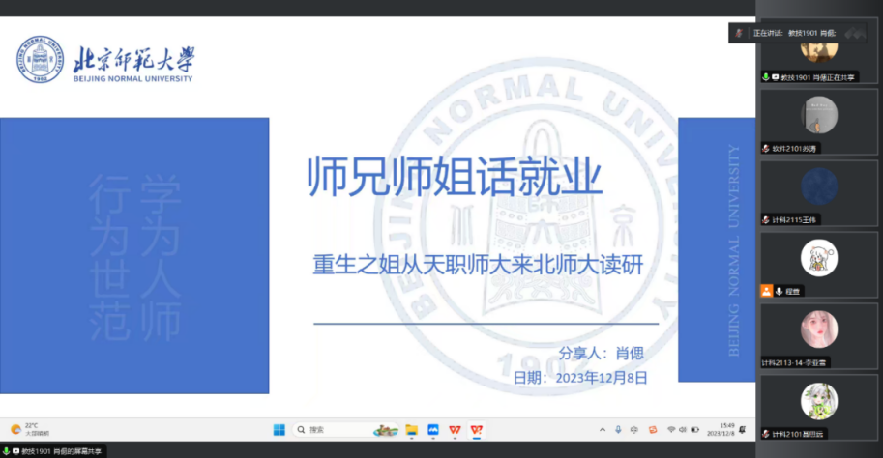Click the screen sharing status bar label
The image size is (883, 458).
coord(54,451)
